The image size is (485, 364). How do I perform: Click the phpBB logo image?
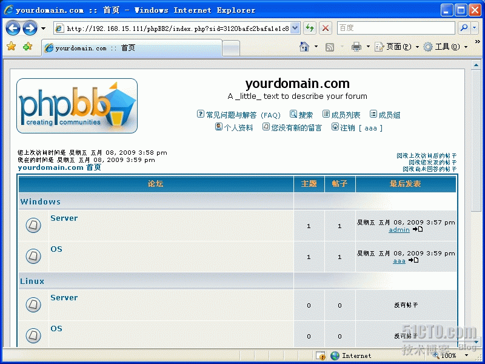pos(77,106)
